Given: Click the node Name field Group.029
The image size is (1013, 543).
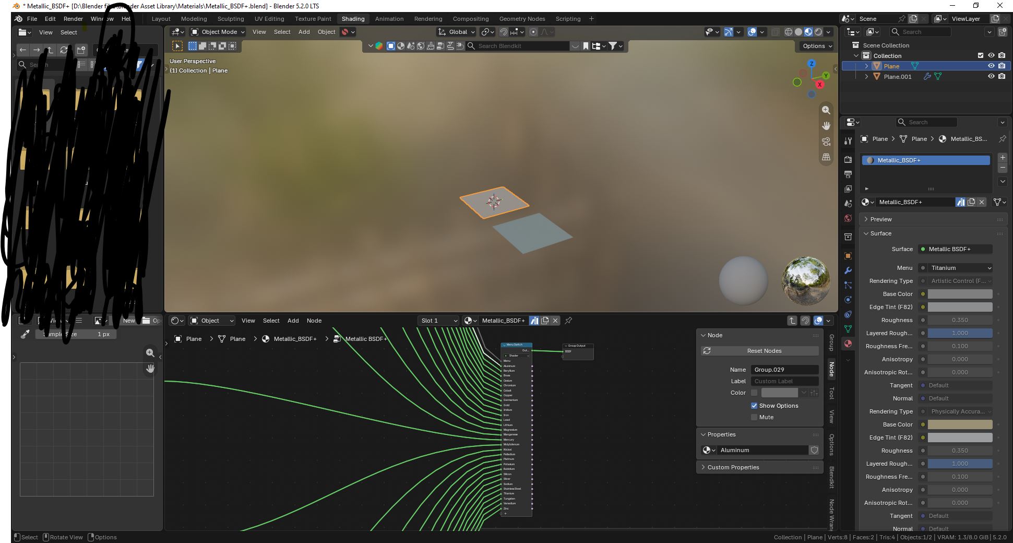Looking at the screenshot, I should 784,370.
